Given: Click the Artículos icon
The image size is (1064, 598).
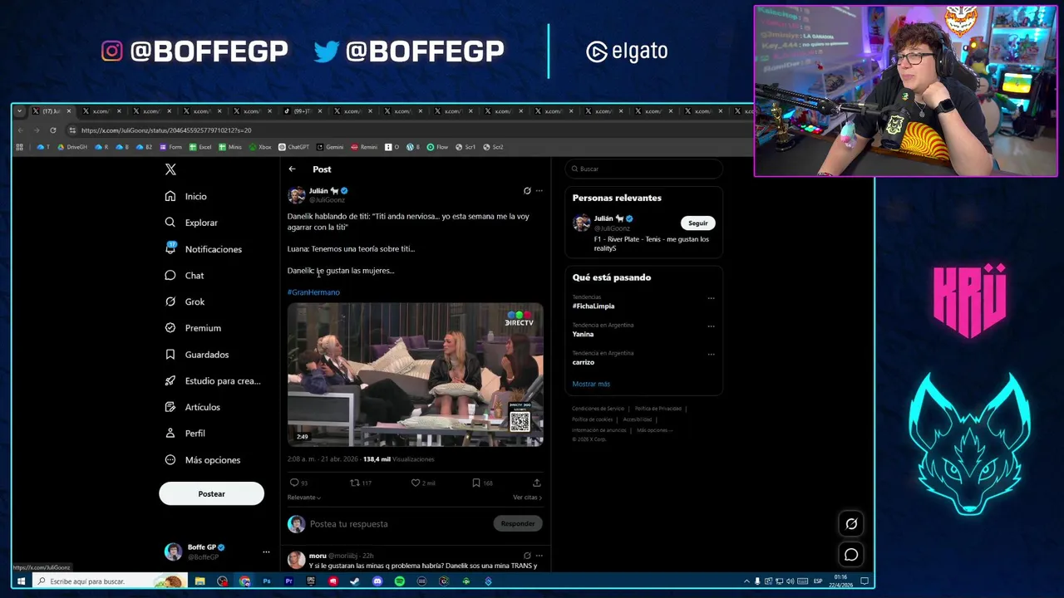Looking at the screenshot, I should (170, 407).
